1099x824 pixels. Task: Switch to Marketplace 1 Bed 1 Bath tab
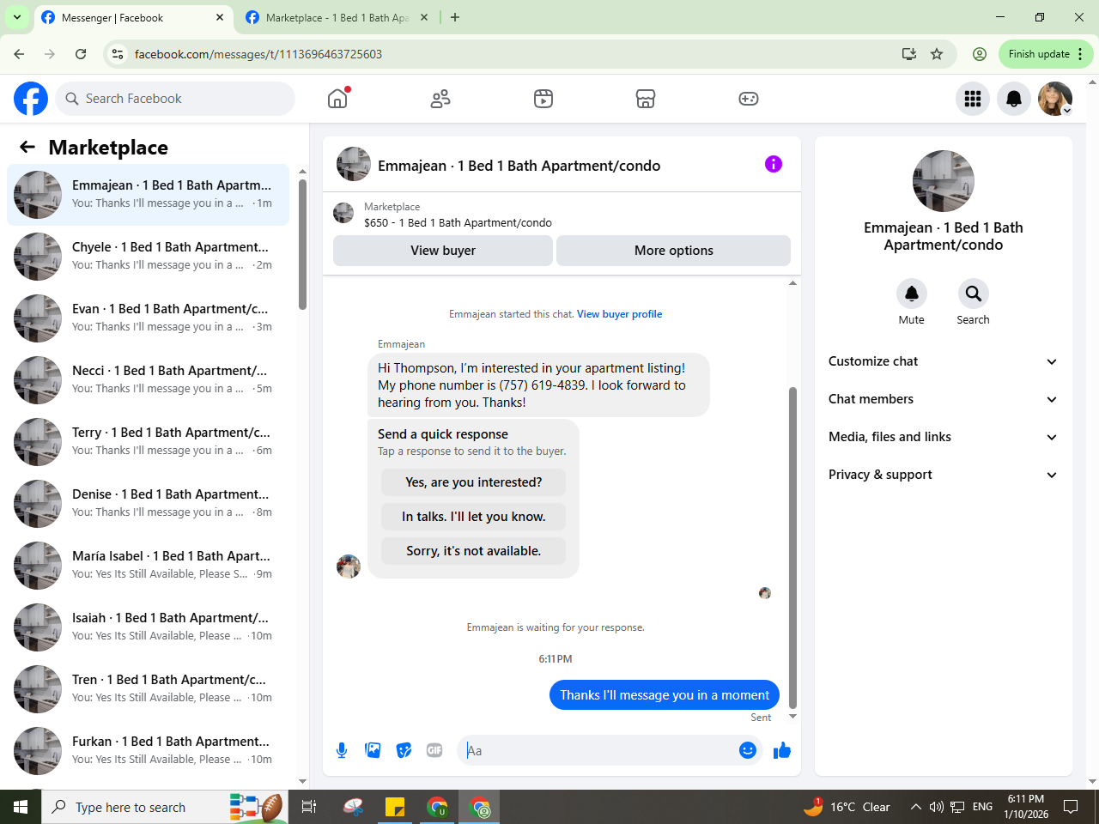click(x=337, y=18)
